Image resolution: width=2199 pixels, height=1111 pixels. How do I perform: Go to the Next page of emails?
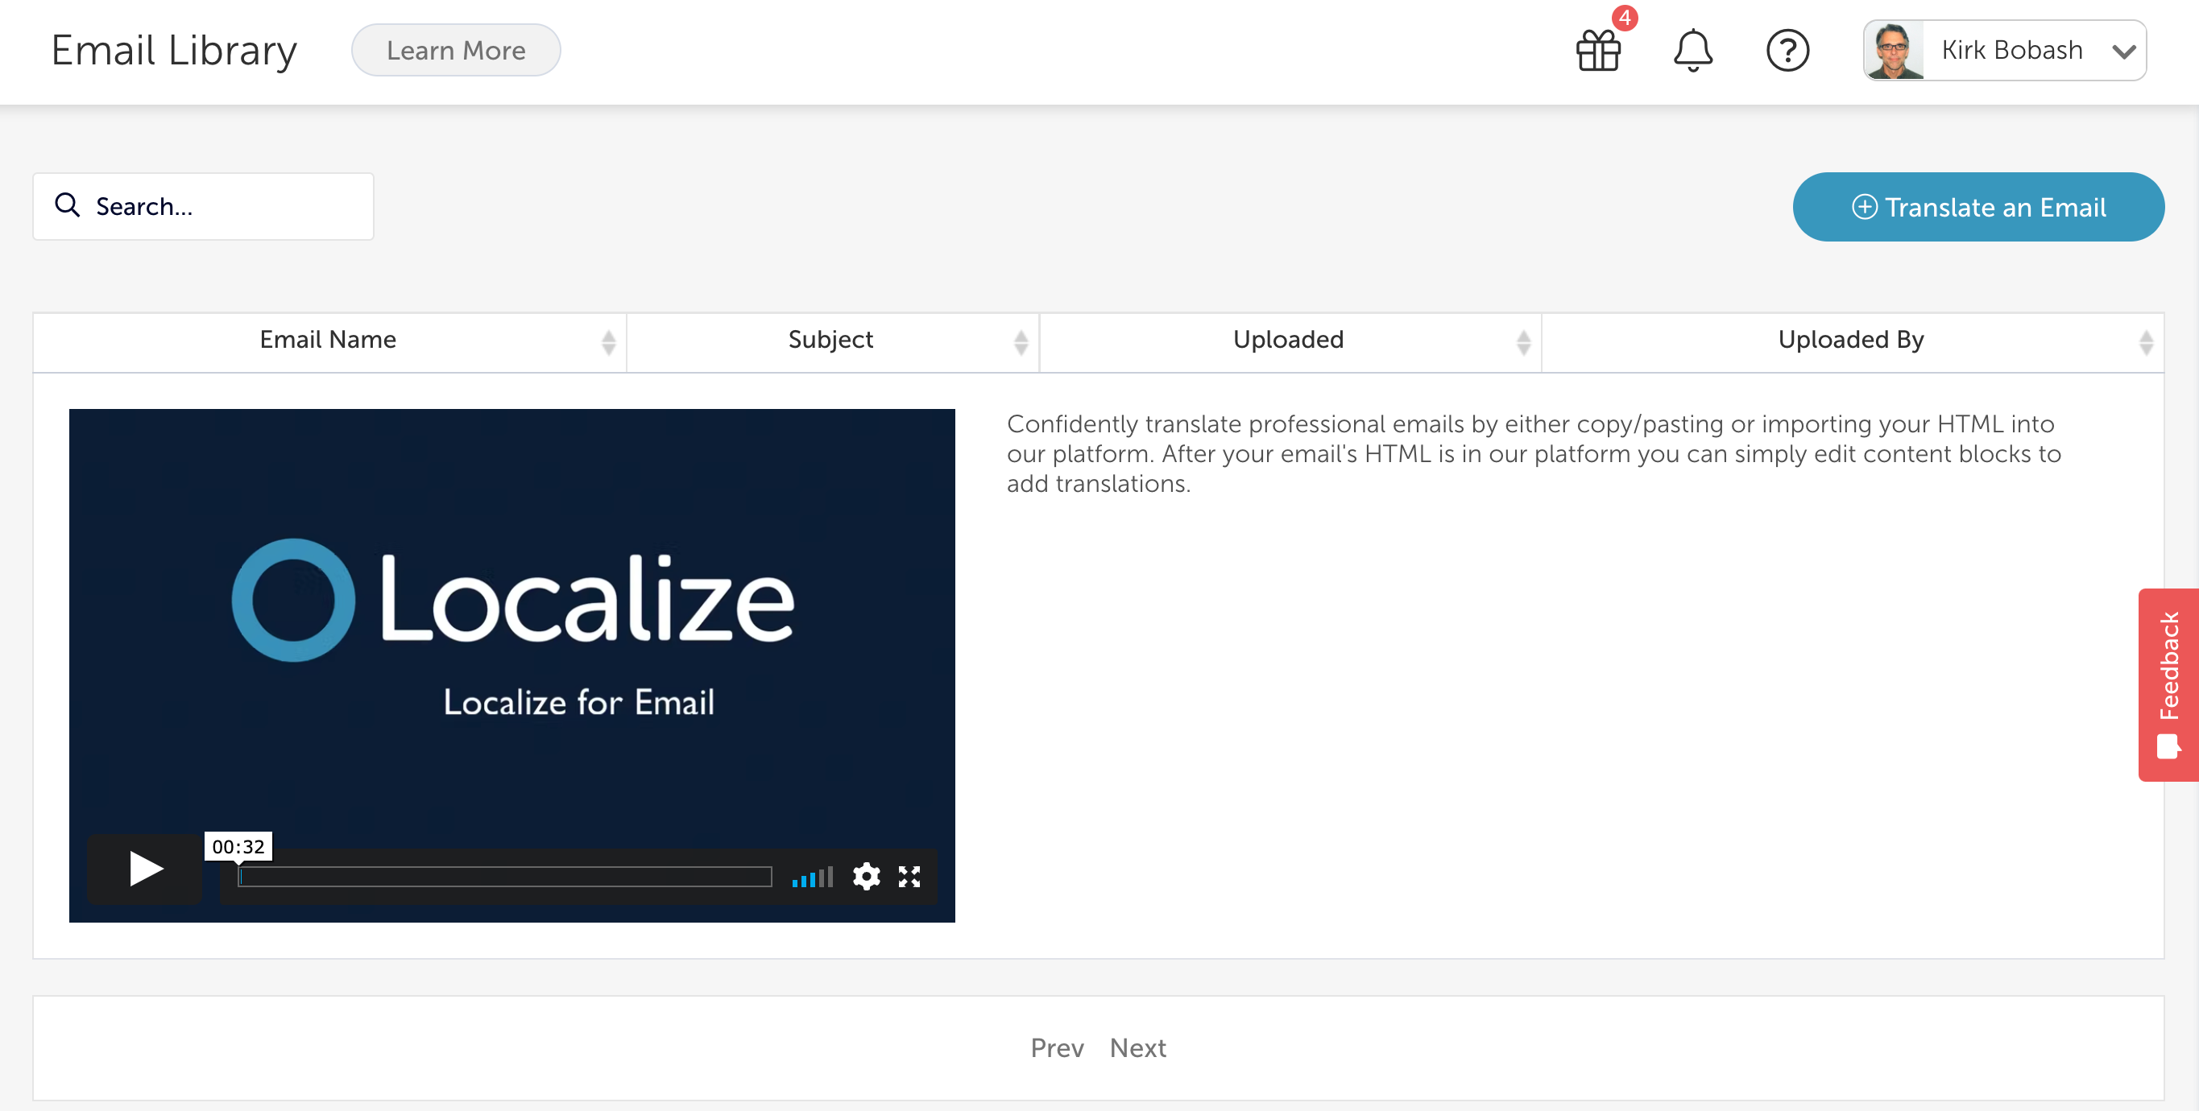point(1138,1048)
